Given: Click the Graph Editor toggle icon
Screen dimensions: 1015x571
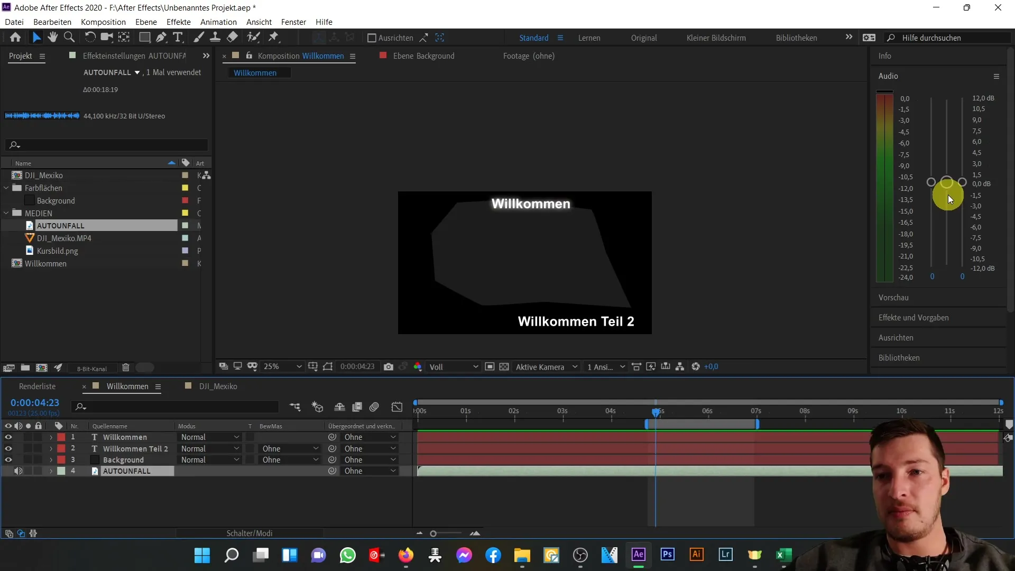Looking at the screenshot, I should [x=398, y=407].
